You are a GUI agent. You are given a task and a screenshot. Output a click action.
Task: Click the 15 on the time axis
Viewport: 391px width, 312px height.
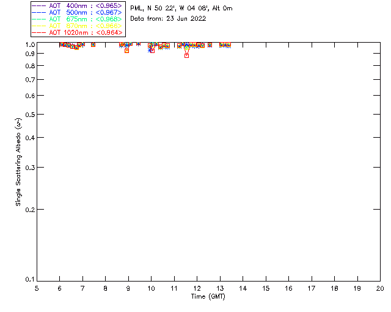(x=266, y=288)
